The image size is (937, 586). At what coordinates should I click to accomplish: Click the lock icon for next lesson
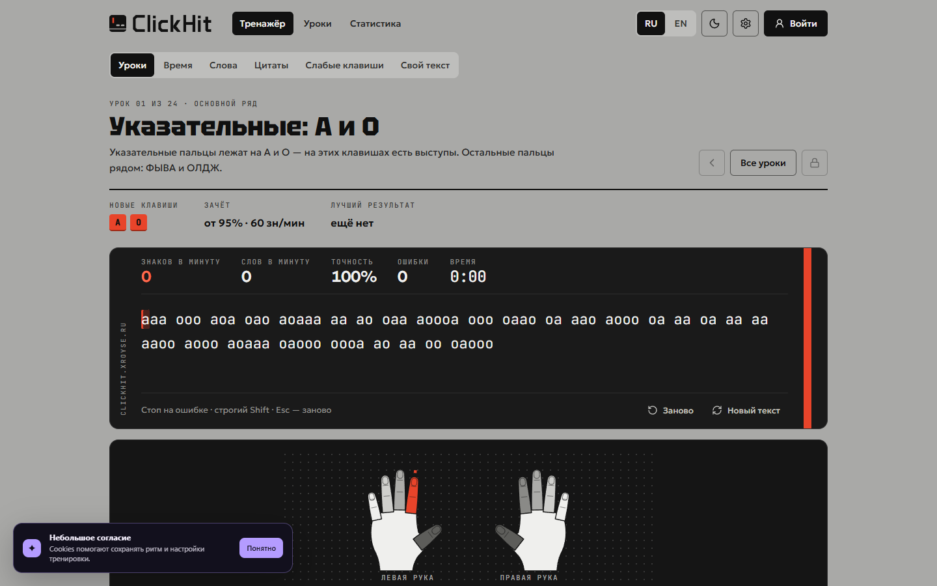[815, 163]
